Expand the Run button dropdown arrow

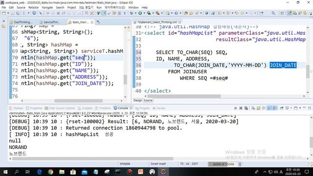coord(144,13)
